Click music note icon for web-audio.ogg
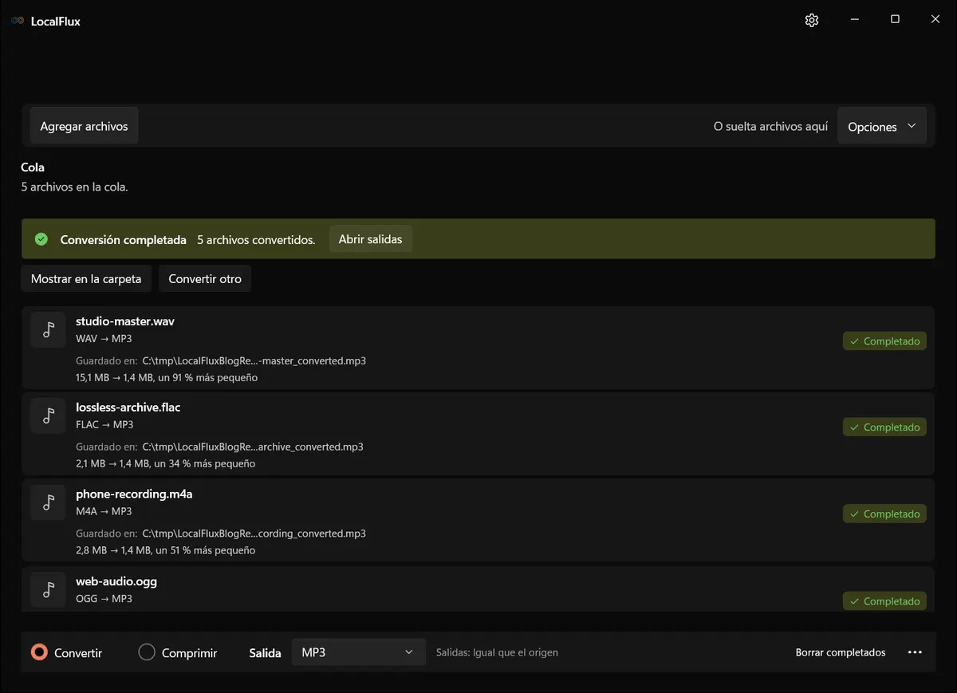957x693 pixels. (48, 589)
